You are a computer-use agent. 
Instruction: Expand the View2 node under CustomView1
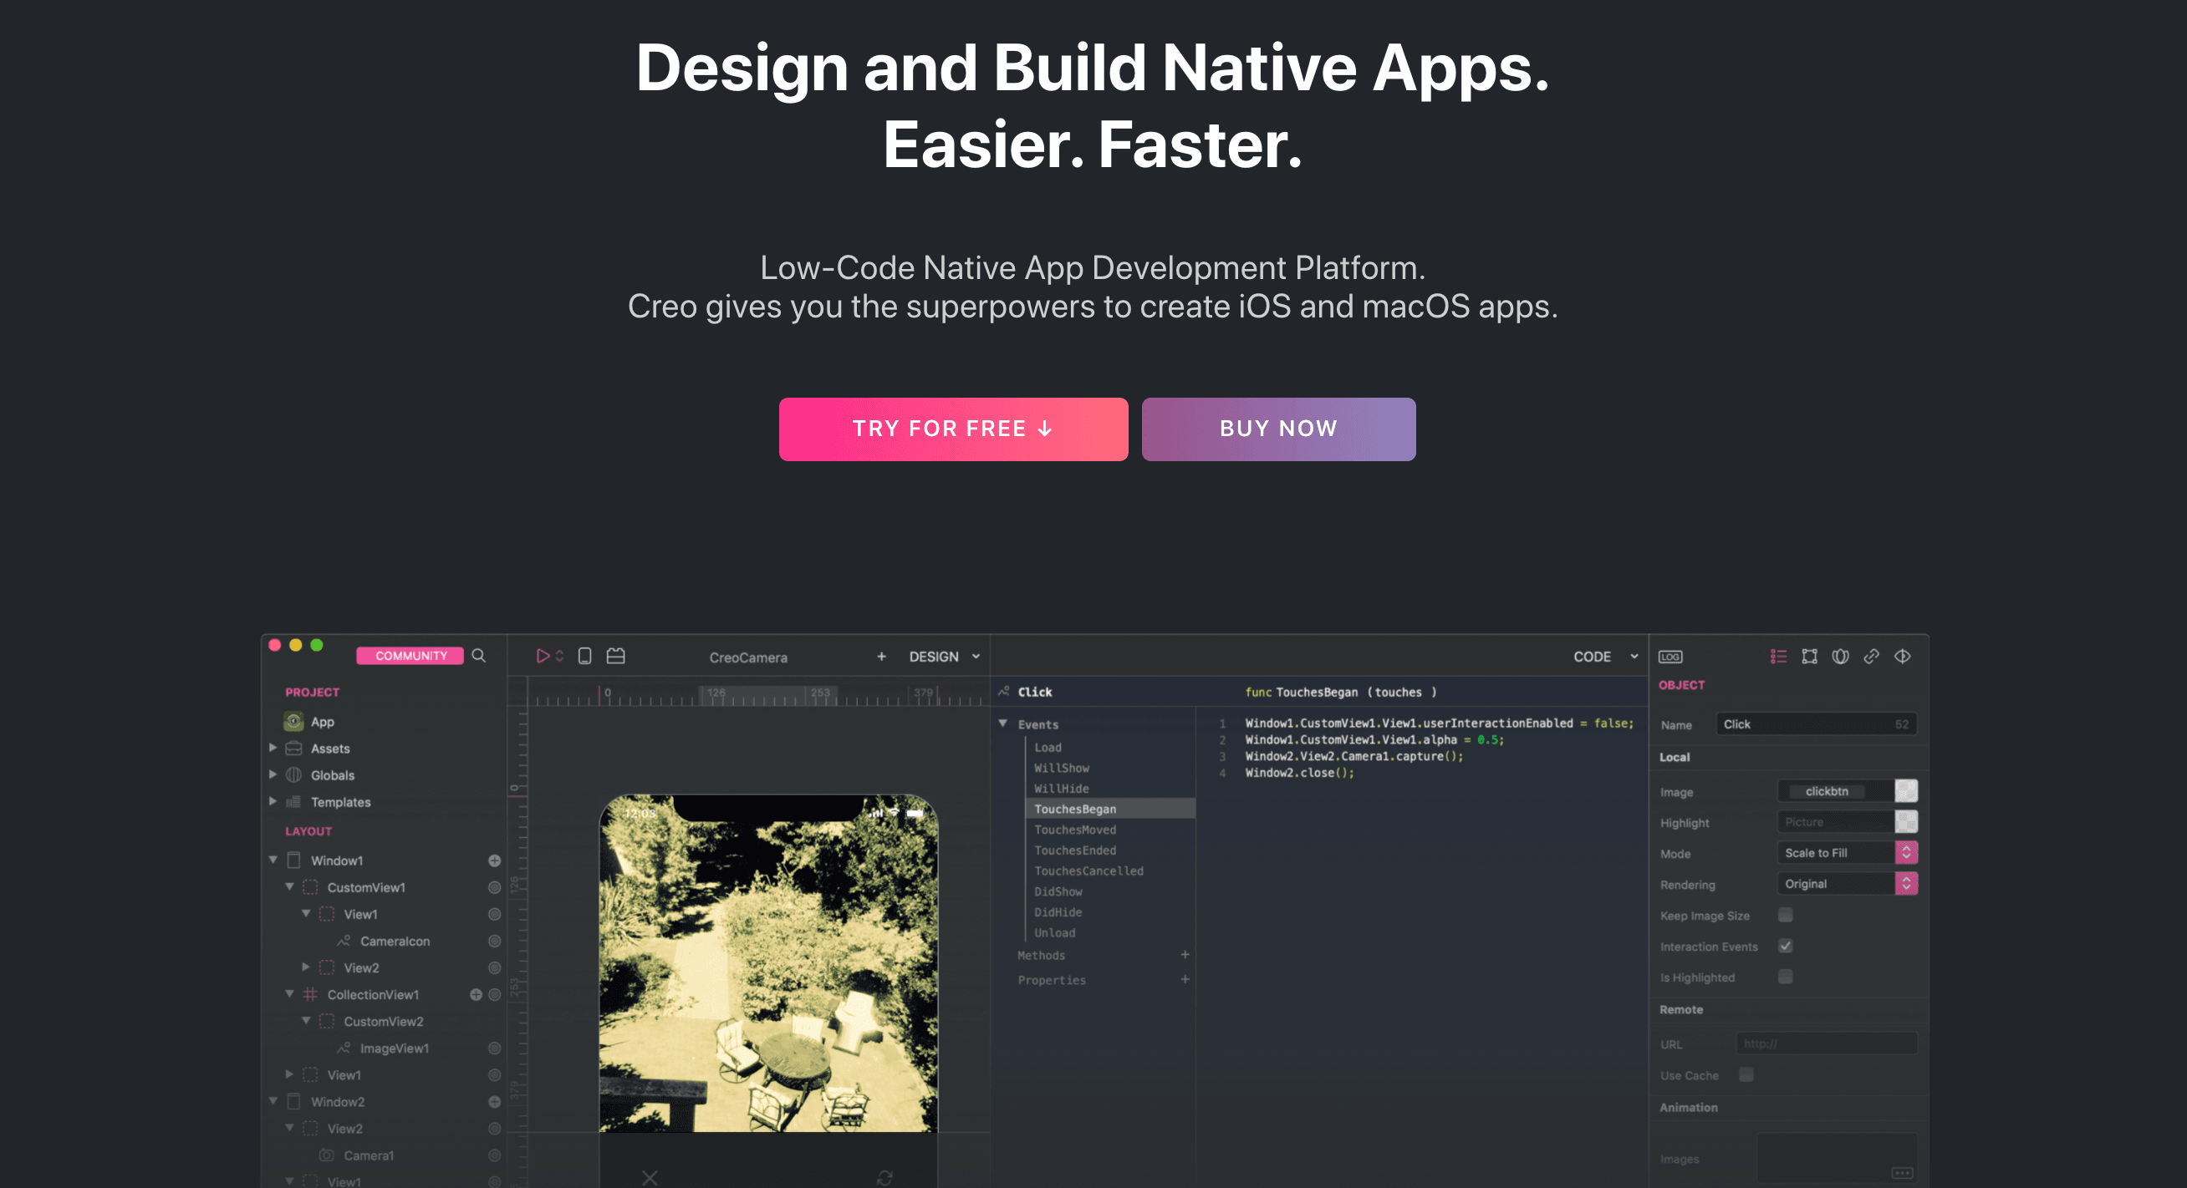point(306,967)
